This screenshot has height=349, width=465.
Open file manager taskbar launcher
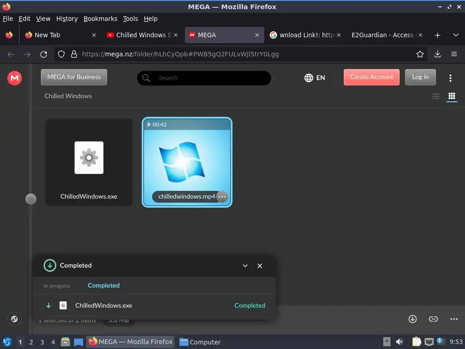65,342
